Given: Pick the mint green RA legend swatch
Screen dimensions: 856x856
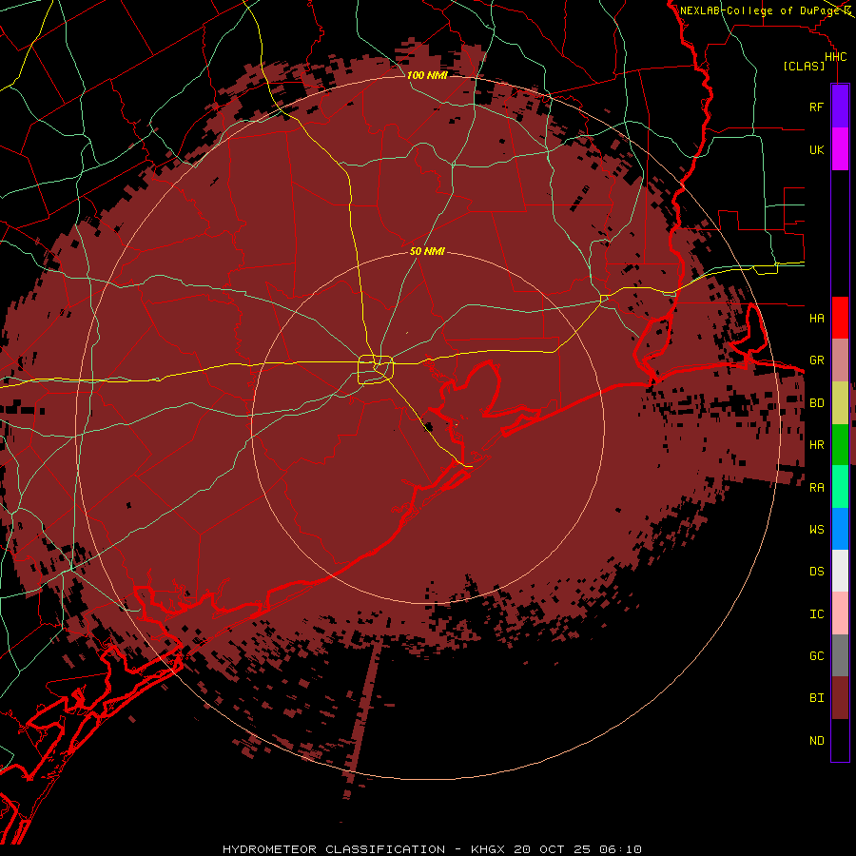Looking at the screenshot, I should [x=840, y=486].
